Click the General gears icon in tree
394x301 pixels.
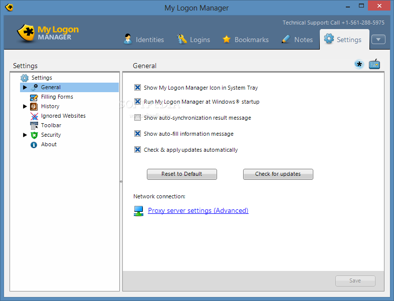[x=35, y=87]
